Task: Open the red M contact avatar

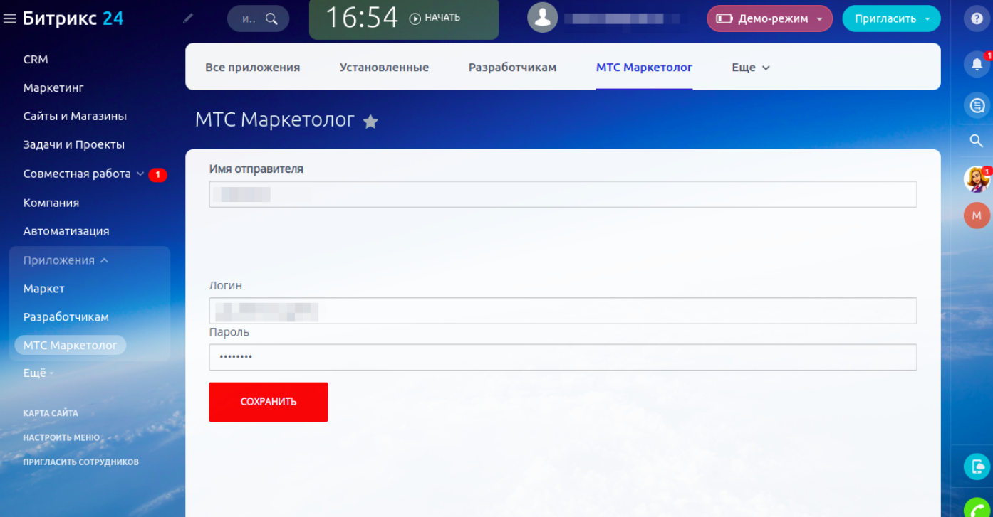Action: (x=977, y=215)
